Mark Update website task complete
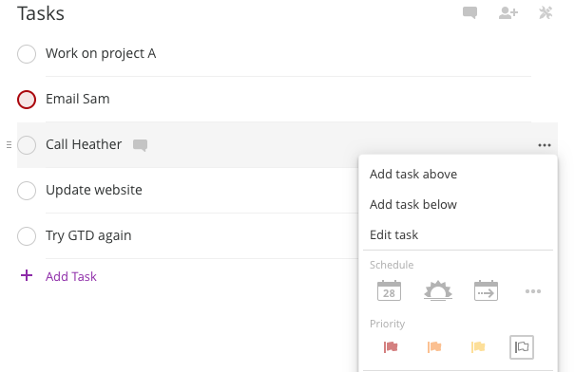 click(x=27, y=191)
